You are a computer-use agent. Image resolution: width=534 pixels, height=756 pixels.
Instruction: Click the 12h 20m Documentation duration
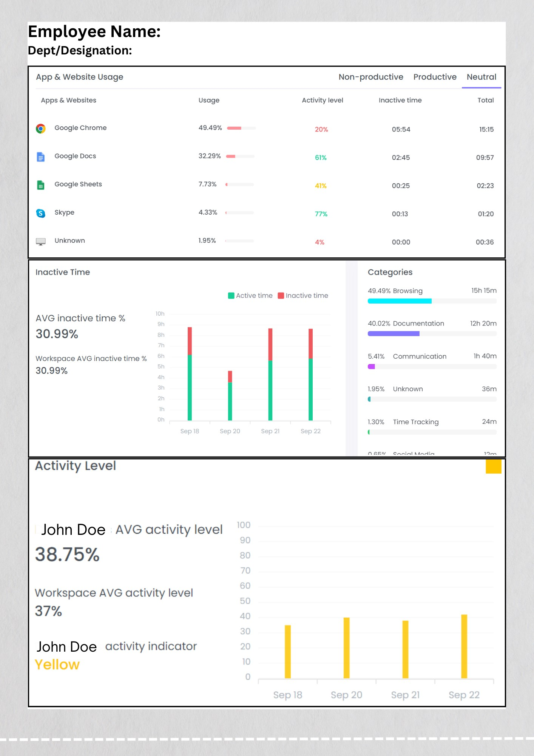pyautogui.click(x=483, y=323)
